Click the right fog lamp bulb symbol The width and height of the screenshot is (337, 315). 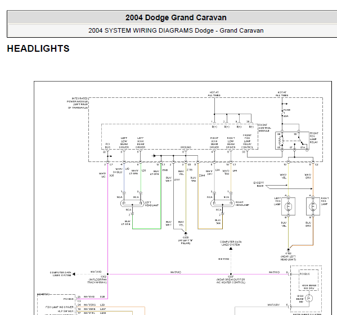[x=313, y=206]
